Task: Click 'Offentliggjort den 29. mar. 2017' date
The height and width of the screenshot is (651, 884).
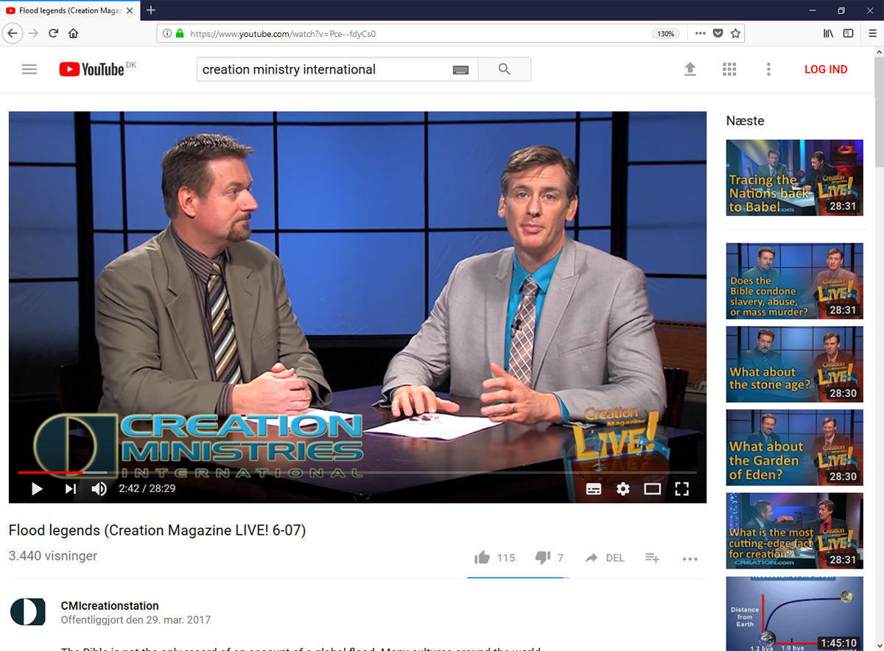Action: coord(136,620)
